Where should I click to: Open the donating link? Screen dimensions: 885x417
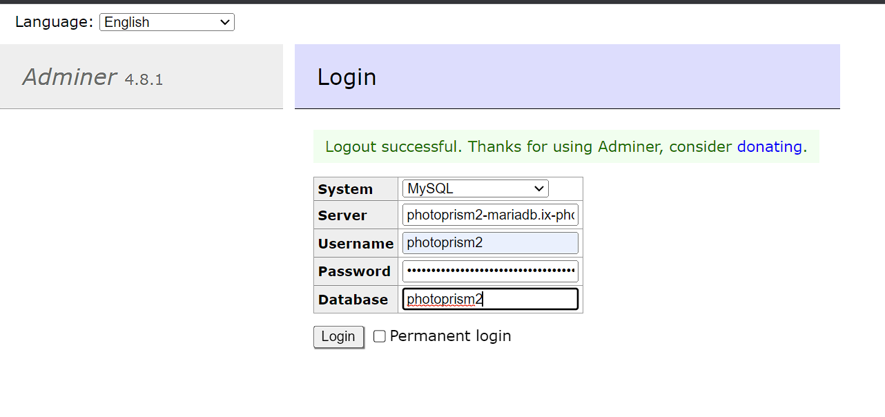click(x=770, y=146)
